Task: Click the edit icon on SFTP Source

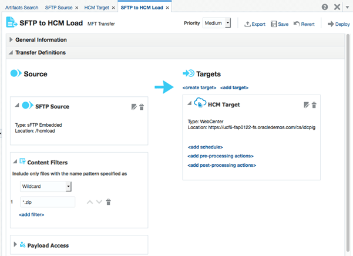Action: (x=134, y=107)
